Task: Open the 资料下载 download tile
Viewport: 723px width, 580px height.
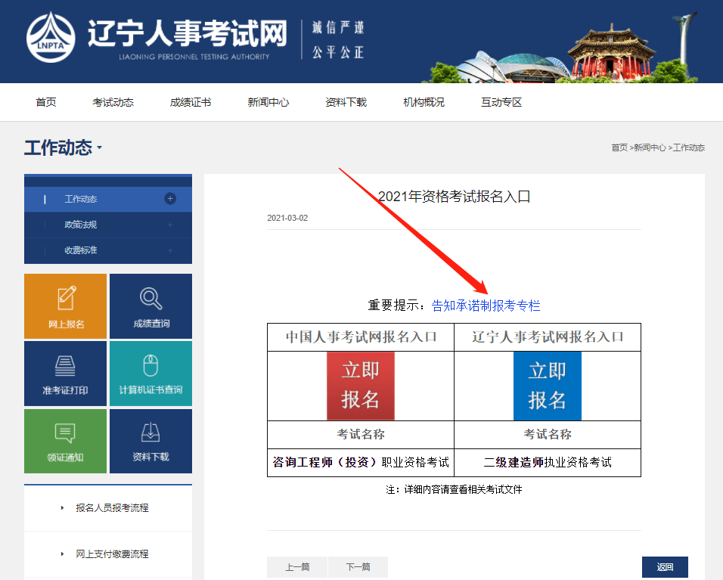Action: 150,441
